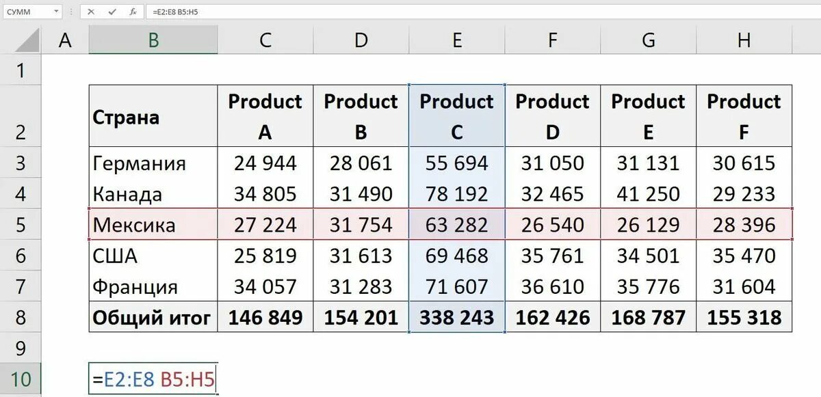Click total cell 168 787
Screen dimensions: 821x397
click(x=649, y=317)
